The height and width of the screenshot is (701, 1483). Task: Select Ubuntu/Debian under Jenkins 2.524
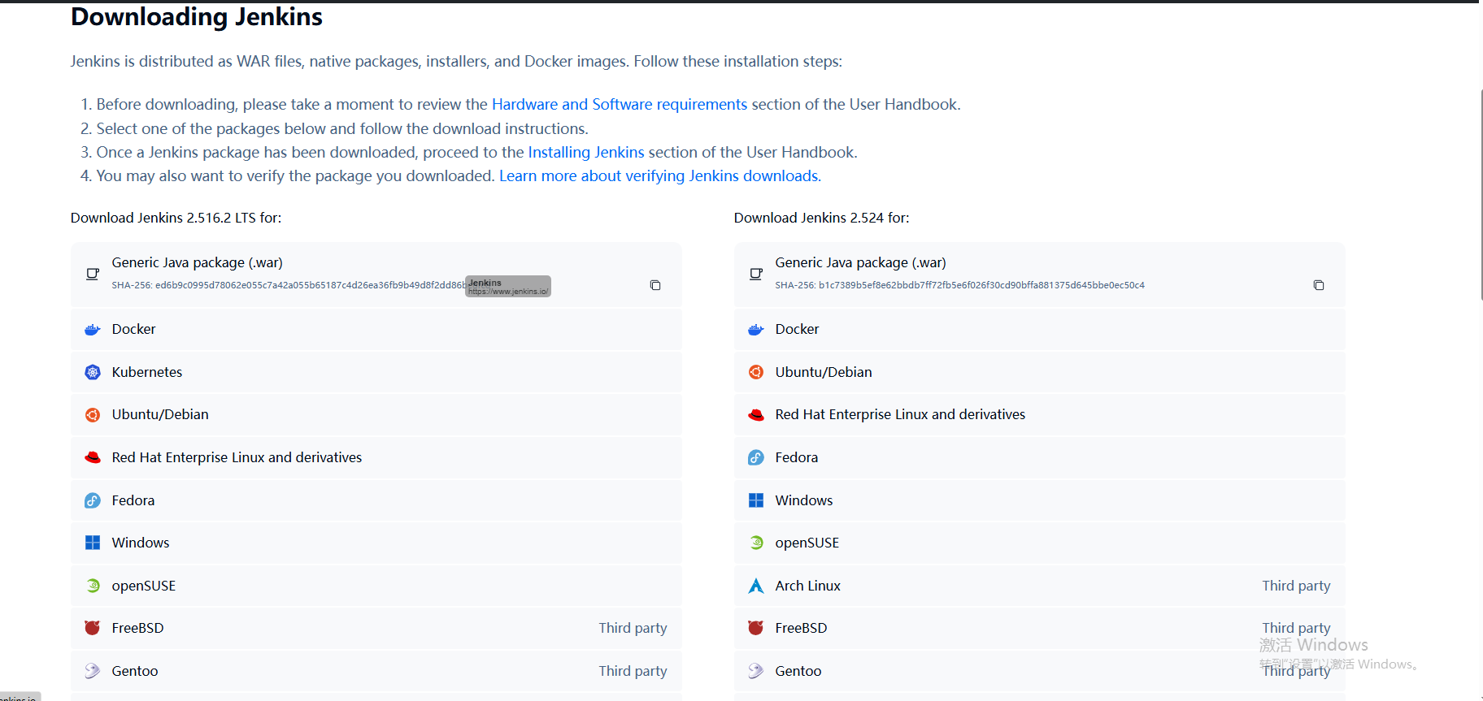coord(1040,372)
